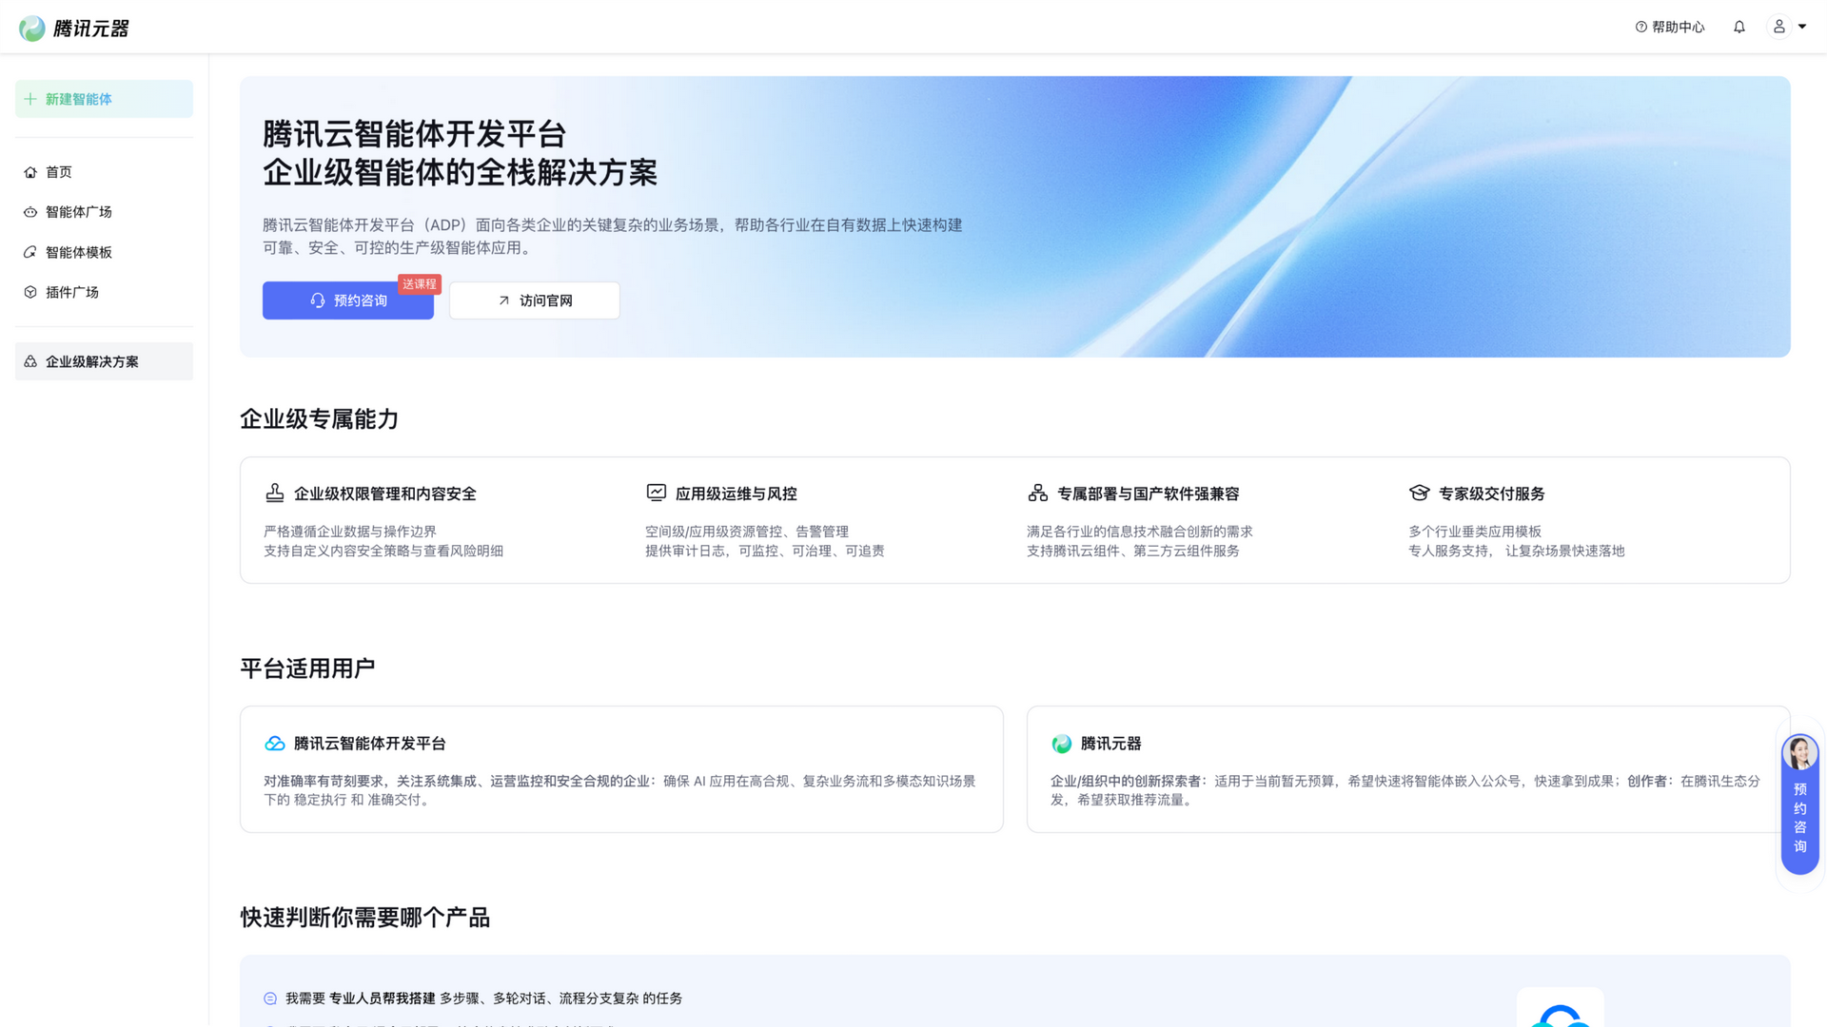Click the 企业级权限管理和内容安全 icon
The image size is (1827, 1027).
(x=275, y=493)
